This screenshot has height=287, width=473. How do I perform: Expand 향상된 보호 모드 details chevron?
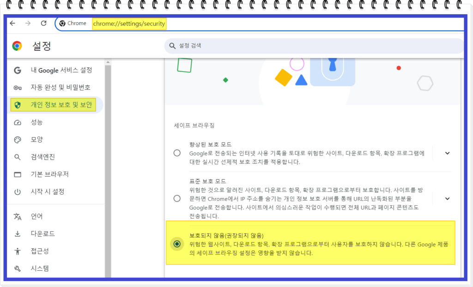click(447, 153)
